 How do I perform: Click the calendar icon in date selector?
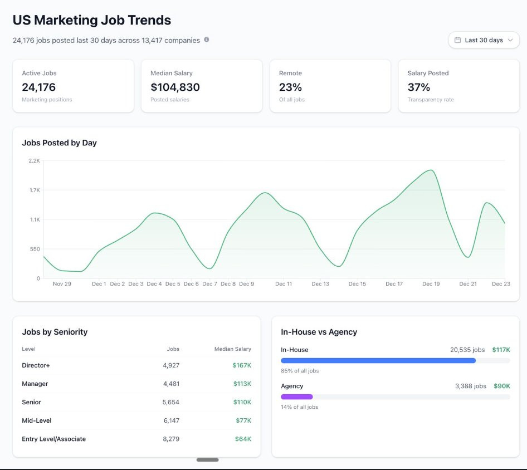click(x=457, y=40)
